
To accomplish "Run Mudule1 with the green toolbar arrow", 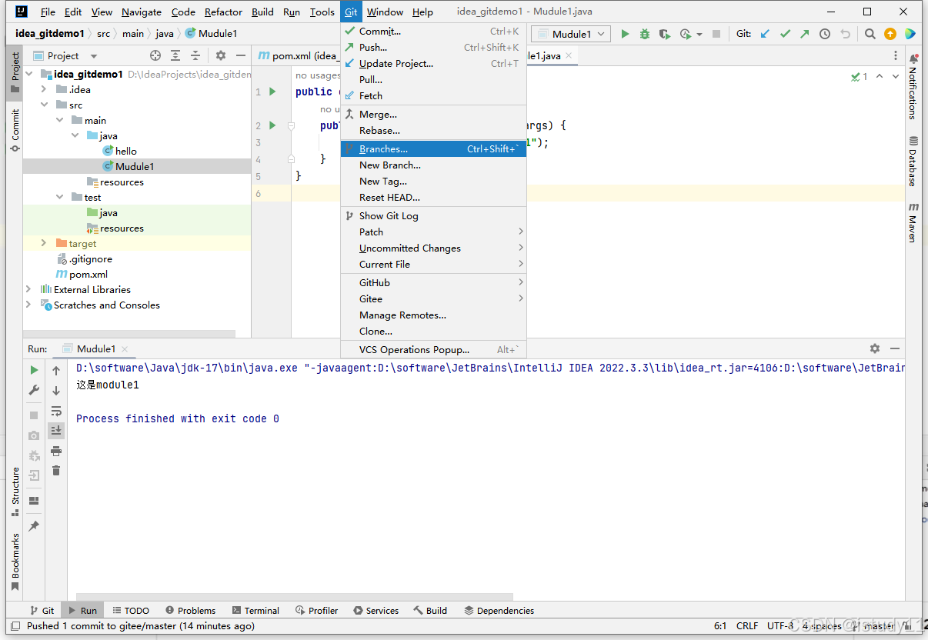I will [625, 34].
